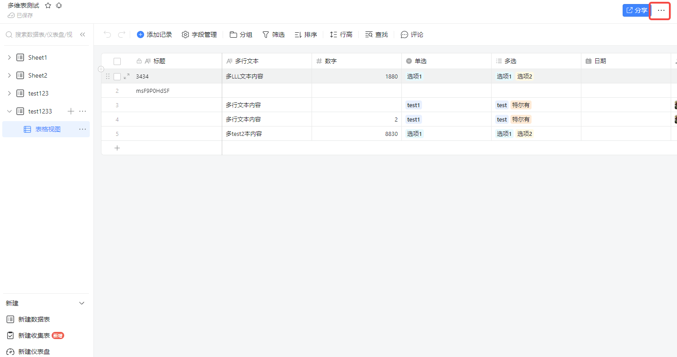Click the 标题 column header
The image size is (677, 357).
pyautogui.click(x=177, y=61)
